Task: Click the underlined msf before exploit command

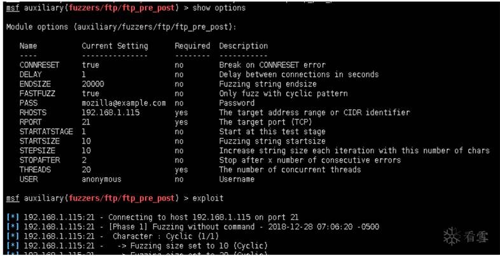Action: [x=13, y=198]
